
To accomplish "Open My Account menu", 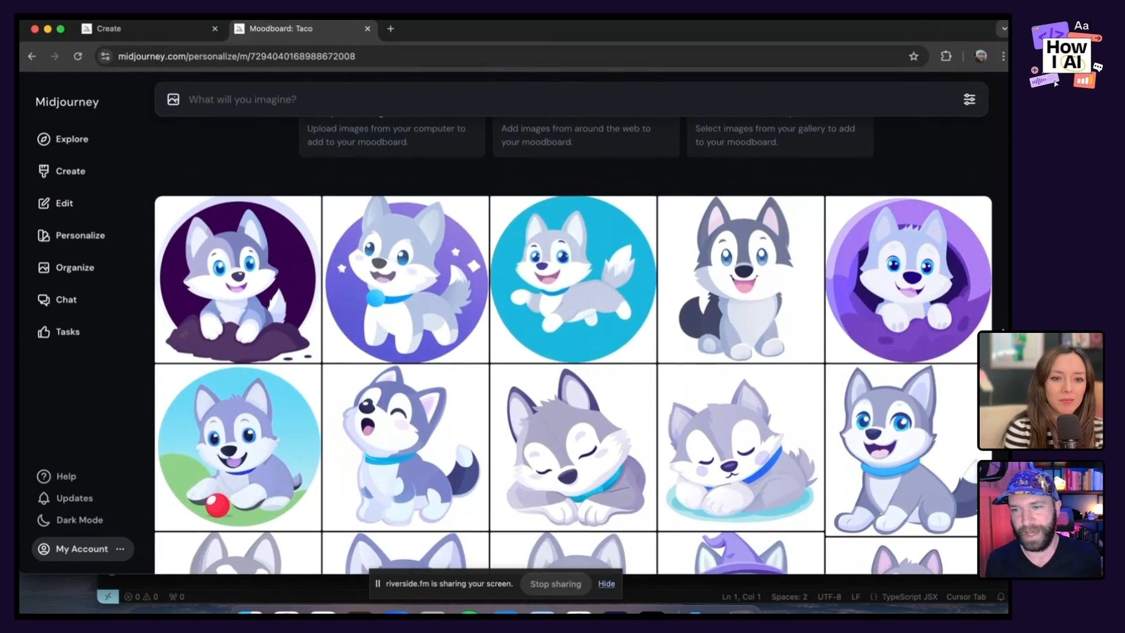I will (x=83, y=549).
